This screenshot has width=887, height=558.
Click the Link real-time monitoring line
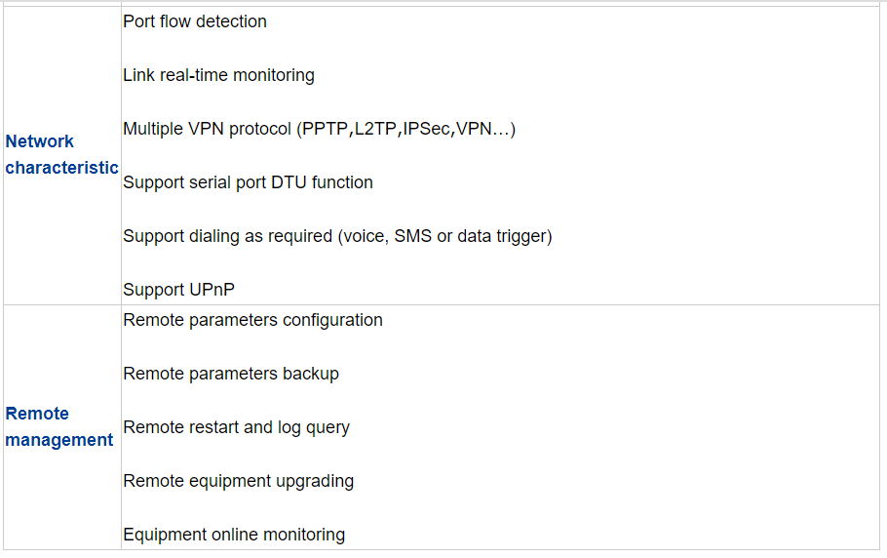pos(218,75)
